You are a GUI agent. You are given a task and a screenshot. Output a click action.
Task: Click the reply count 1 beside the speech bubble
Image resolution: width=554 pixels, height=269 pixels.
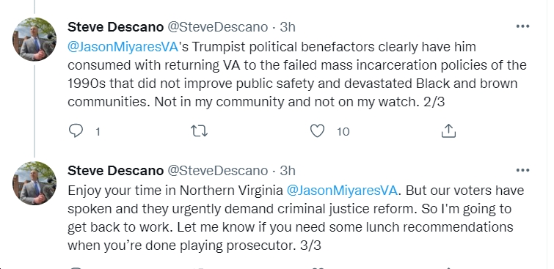click(98, 132)
